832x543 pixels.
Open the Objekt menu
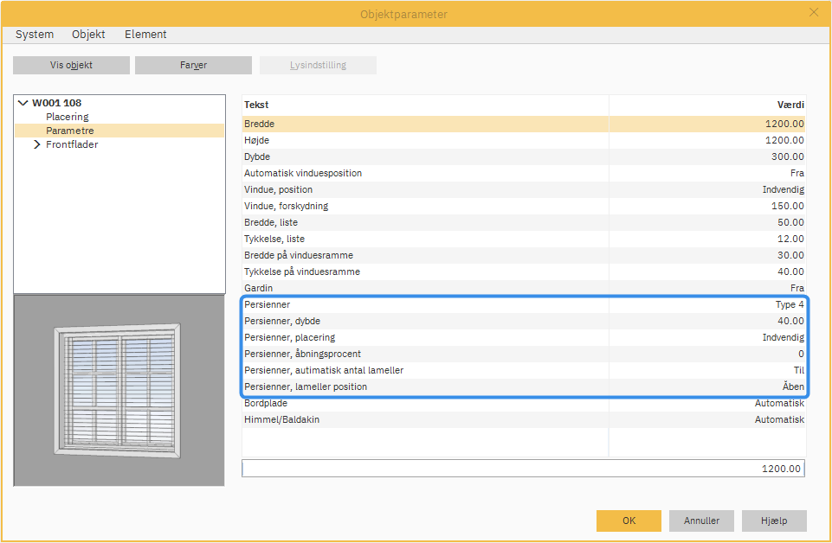pos(88,35)
